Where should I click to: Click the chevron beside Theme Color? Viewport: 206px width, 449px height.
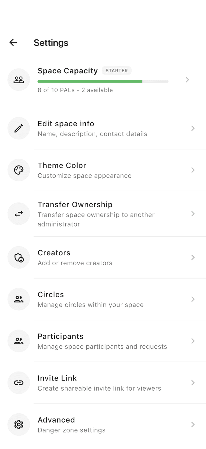tap(193, 170)
